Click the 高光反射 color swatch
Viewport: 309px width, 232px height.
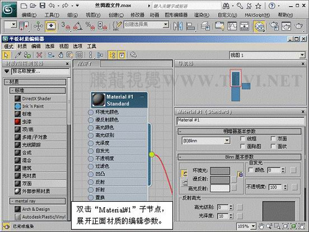(x=220, y=188)
